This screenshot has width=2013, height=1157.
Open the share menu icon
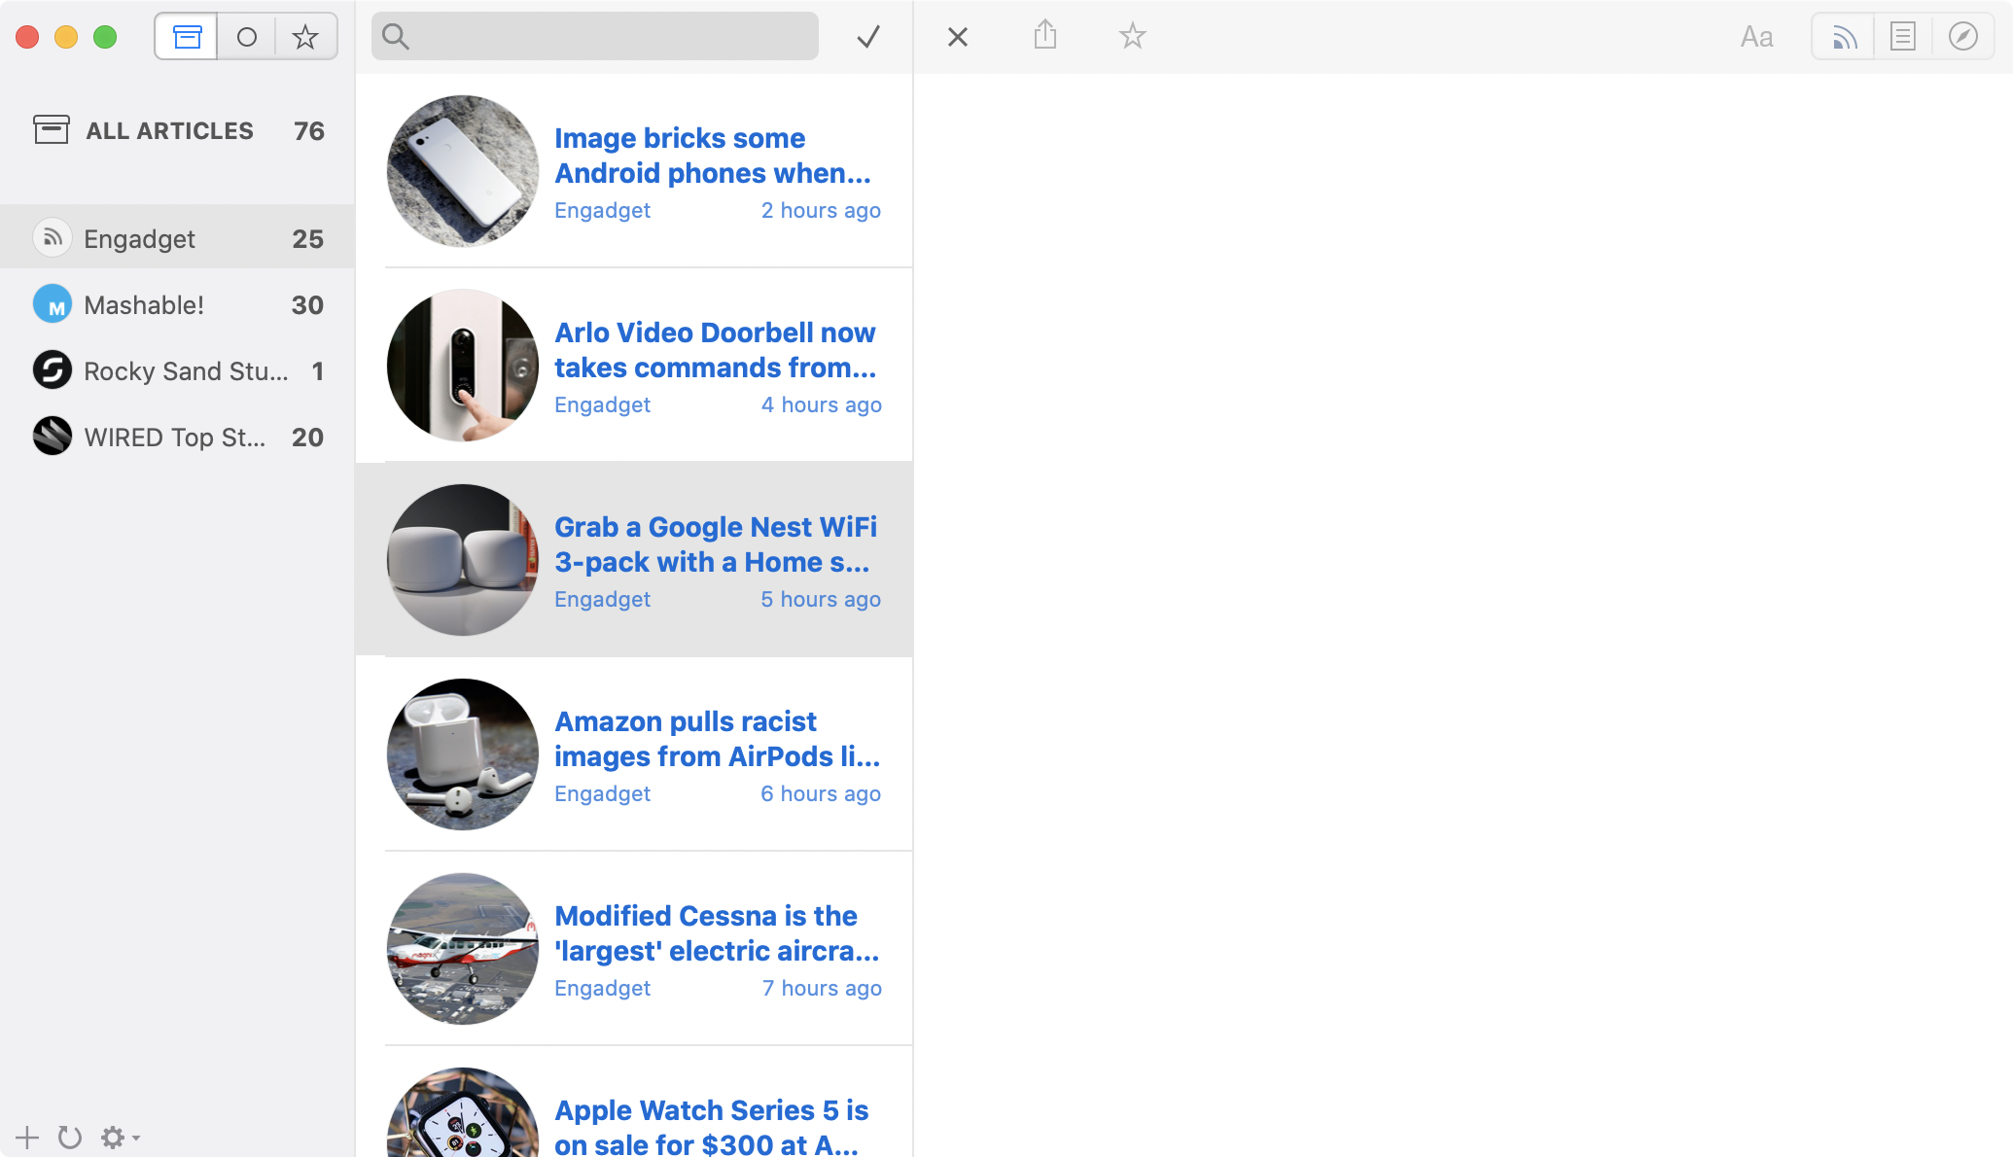(1045, 35)
